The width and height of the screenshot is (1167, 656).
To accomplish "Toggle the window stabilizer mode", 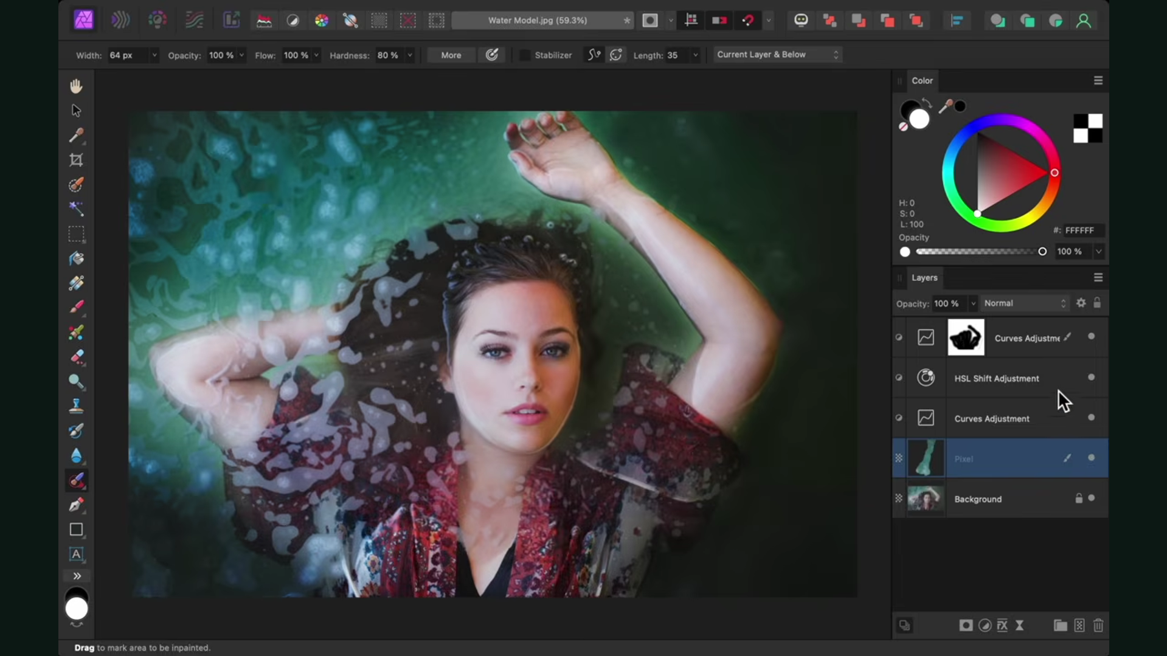I will pos(616,55).
